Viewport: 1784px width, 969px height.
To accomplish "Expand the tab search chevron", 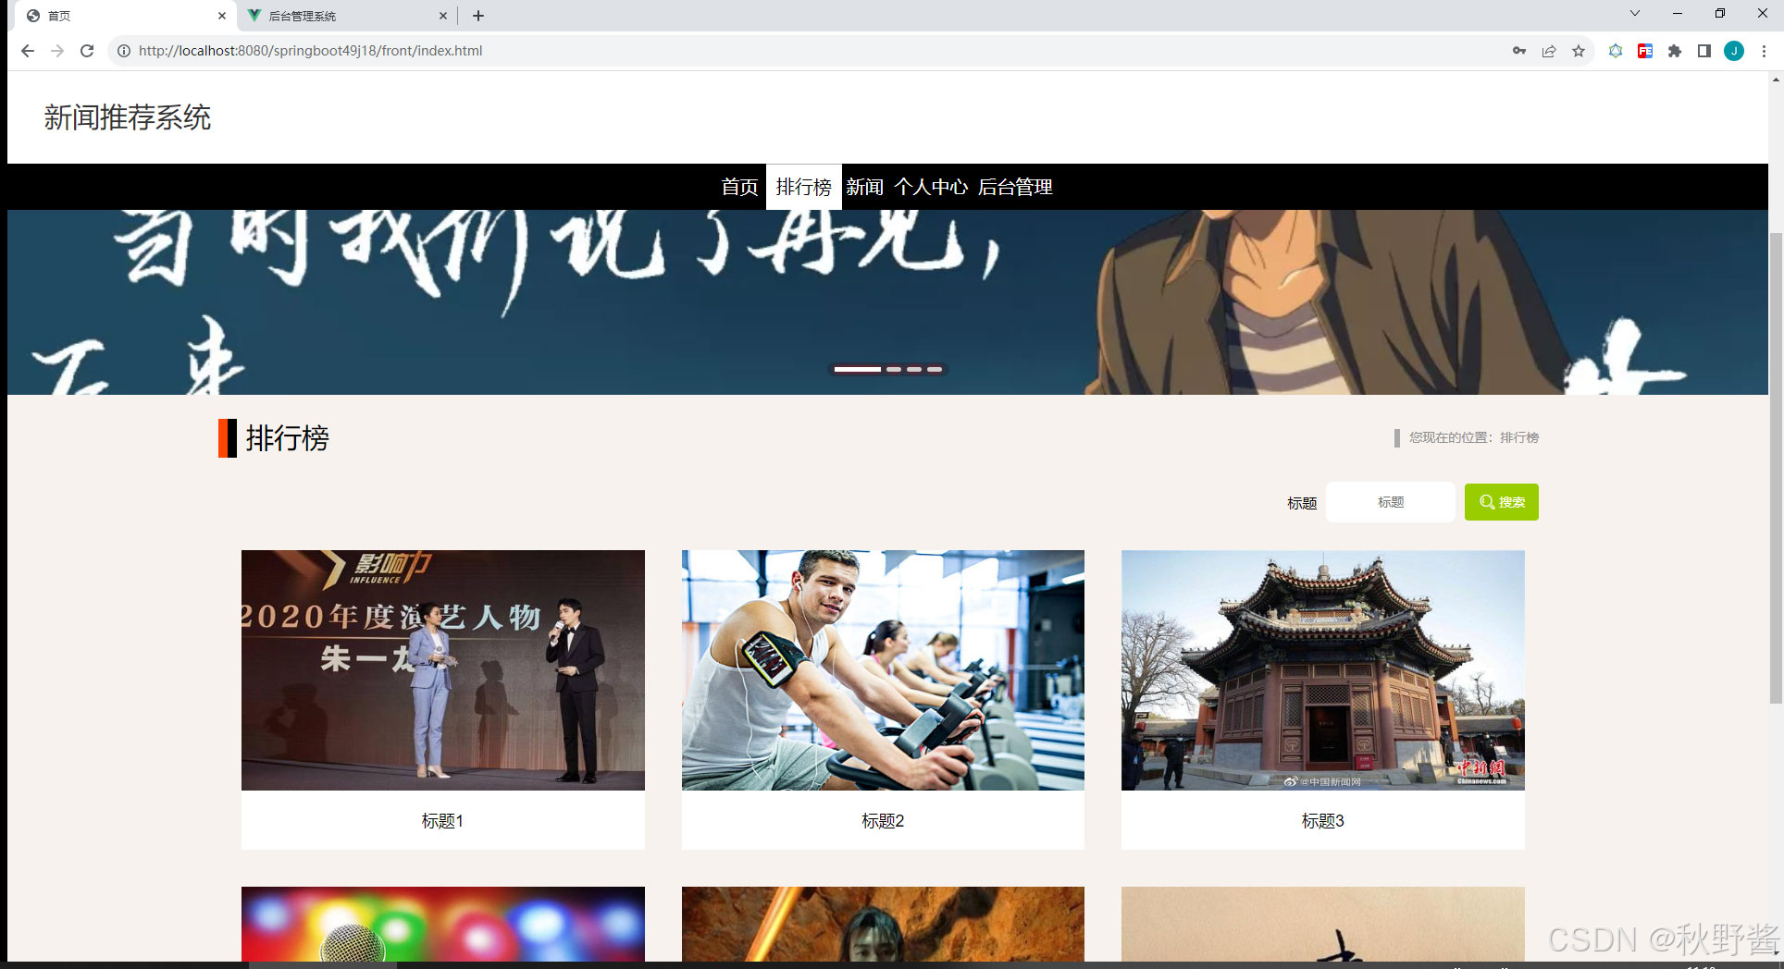I will (1635, 13).
